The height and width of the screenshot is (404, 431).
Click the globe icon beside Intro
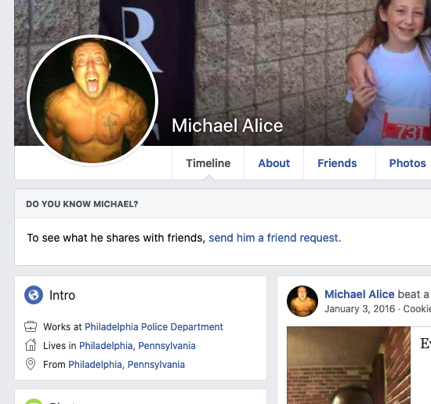tap(34, 295)
